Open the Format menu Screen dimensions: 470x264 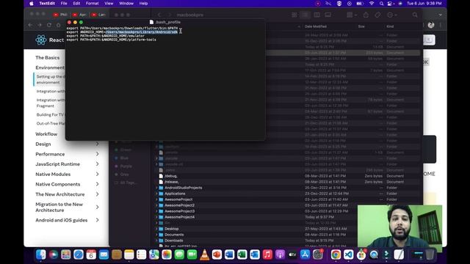click(x=92, y=3)
